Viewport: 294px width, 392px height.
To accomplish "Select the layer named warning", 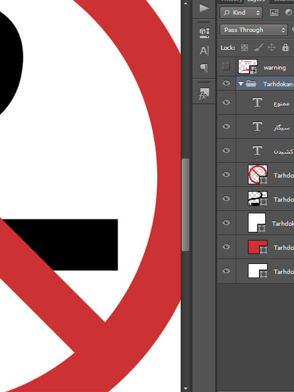I will pyautogui.click(x=274, y=68).
